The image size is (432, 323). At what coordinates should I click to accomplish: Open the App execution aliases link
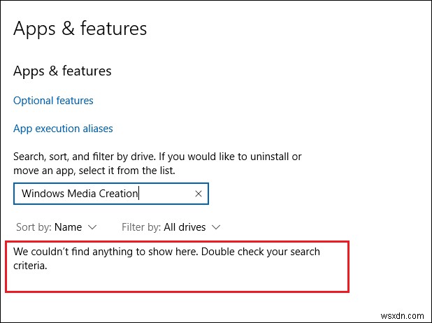[x=63, y=129]
